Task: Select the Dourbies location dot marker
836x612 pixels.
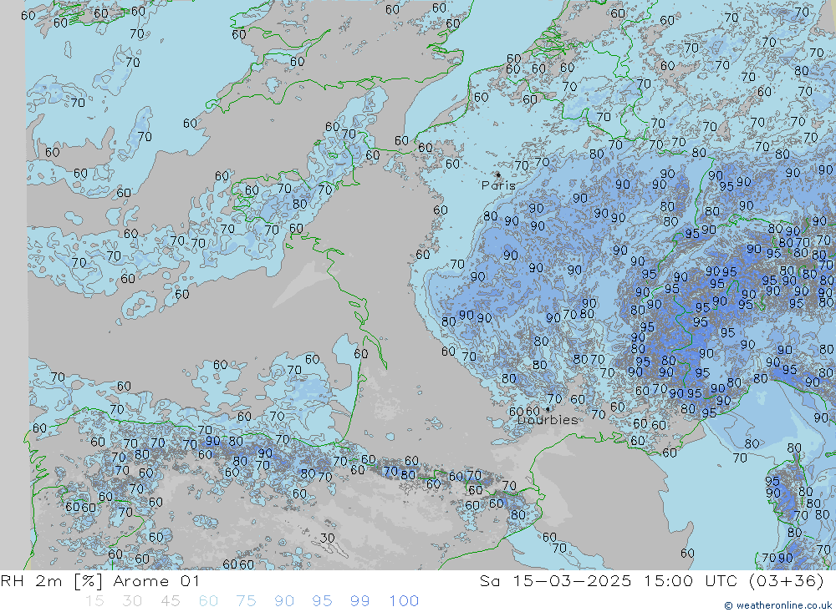Action: click(548, 409)
